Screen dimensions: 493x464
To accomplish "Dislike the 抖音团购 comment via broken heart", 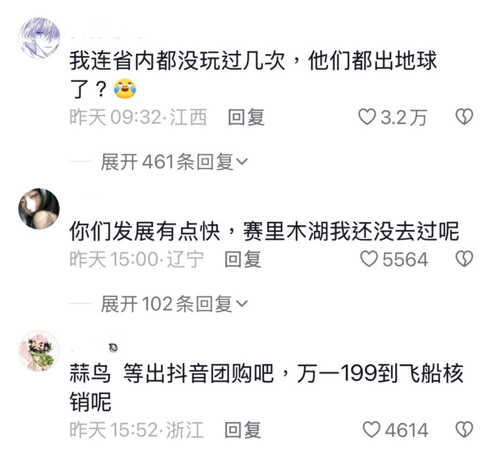I will pyautogui.click(x=464, y=430).
